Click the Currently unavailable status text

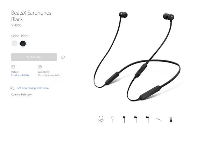tap(49, 75)
